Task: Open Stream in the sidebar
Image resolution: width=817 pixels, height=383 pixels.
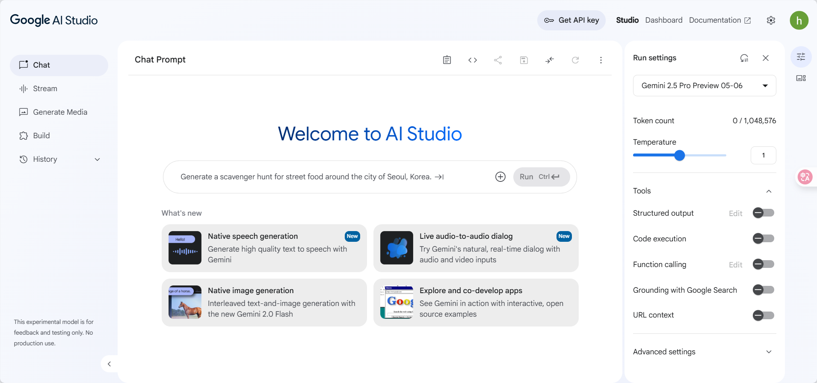Action: pos(59,89)
